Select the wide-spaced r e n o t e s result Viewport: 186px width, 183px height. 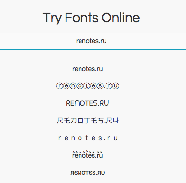pos(88,138)
